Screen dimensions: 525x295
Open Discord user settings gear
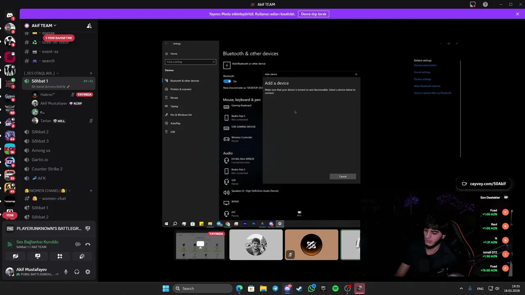[87, 272]
